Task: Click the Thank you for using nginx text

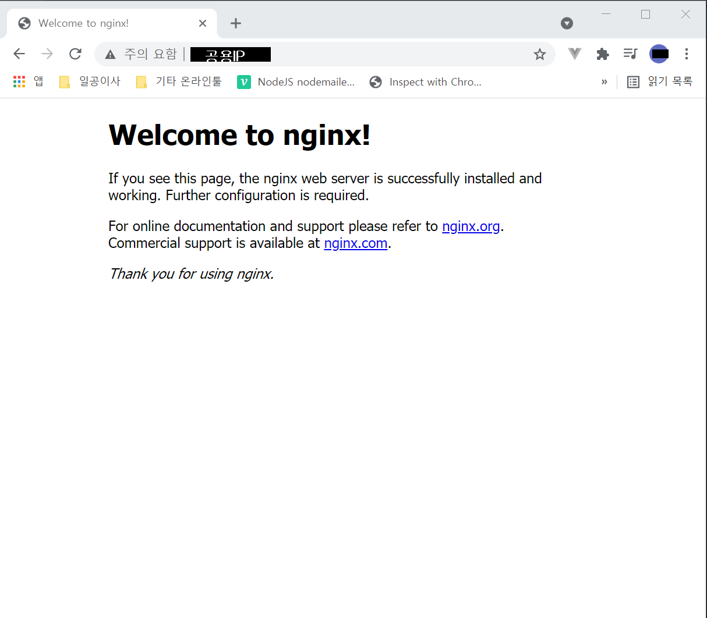Action: [x=192, y=274]
